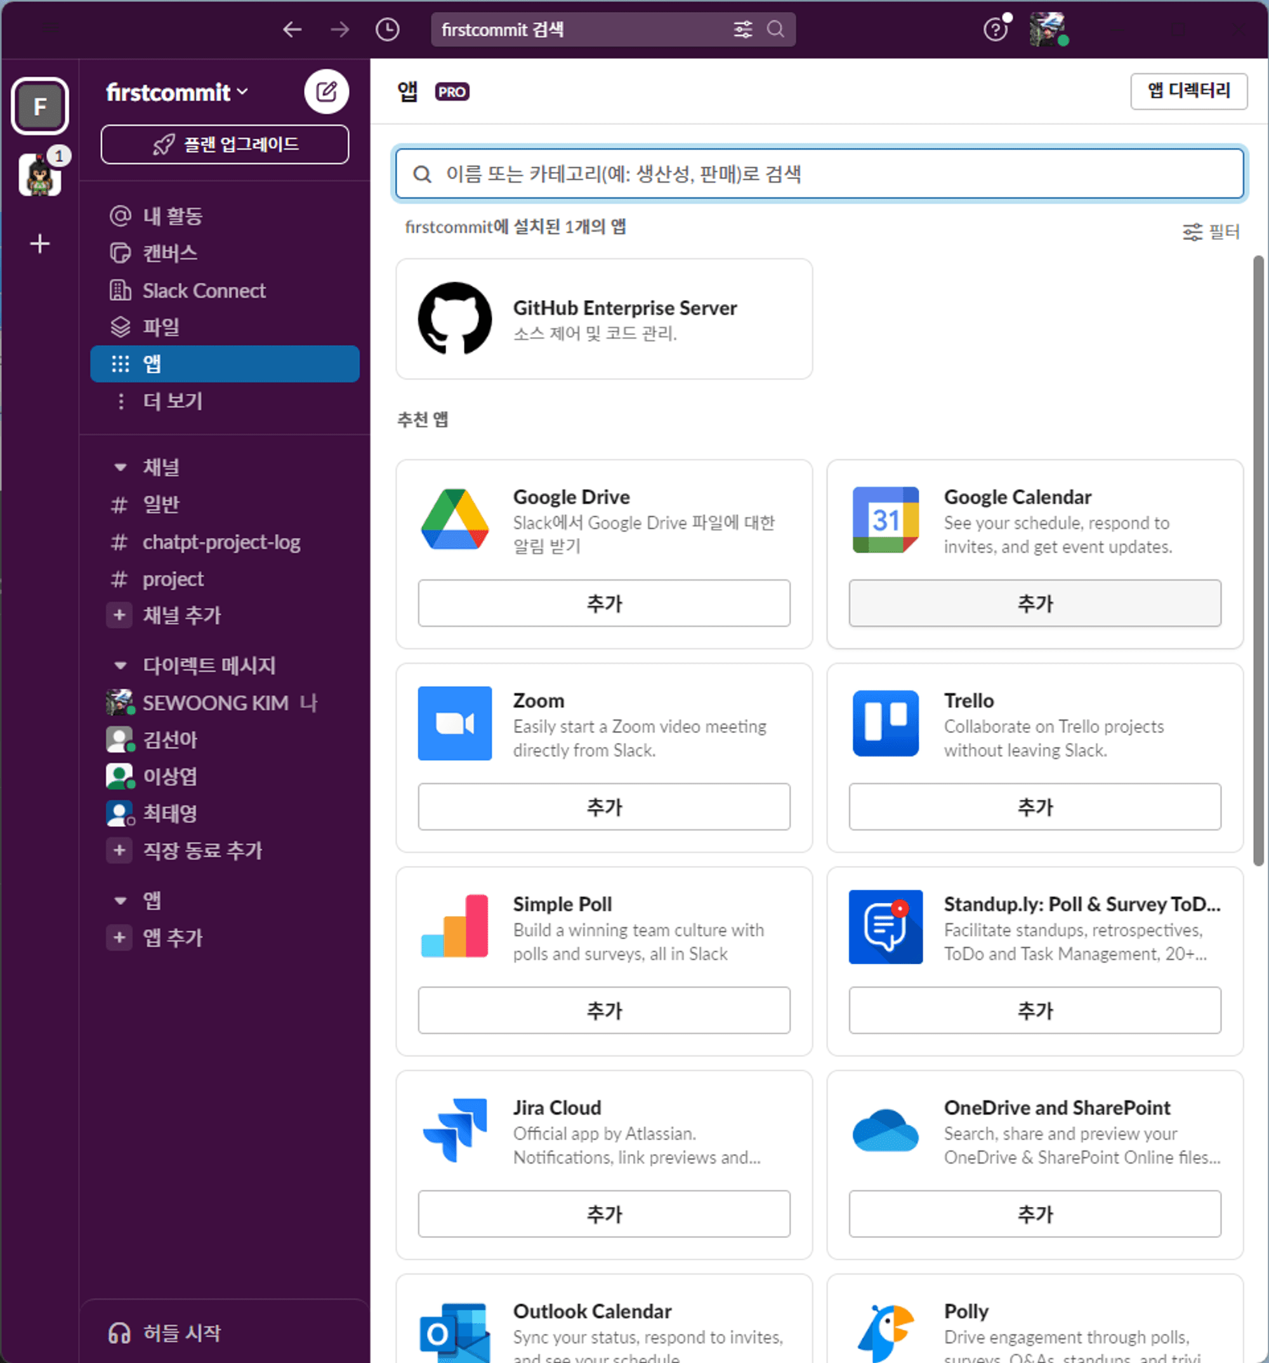Open the GitHub Enterprise Server app logo
Screen dimensions: 1269x1363
(455, 318)
